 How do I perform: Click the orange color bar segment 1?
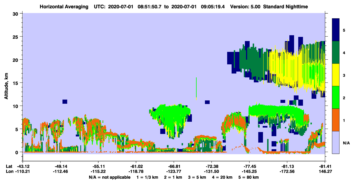coord(336,120)
